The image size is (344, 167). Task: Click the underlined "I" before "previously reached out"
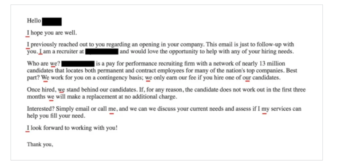[28, 45]
